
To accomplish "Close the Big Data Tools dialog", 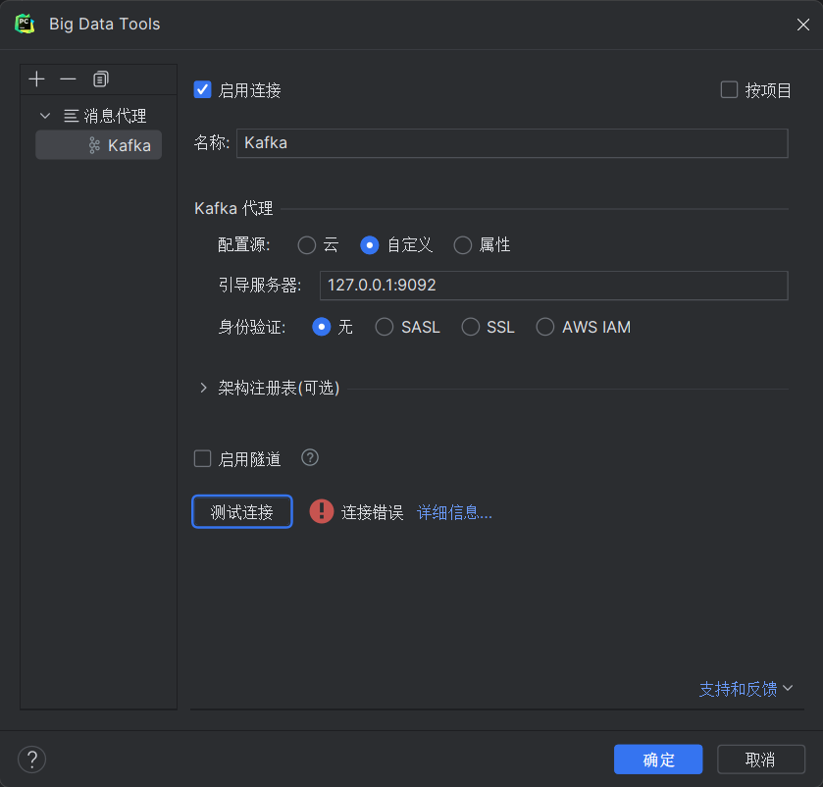I will click(x=802, y=25).
